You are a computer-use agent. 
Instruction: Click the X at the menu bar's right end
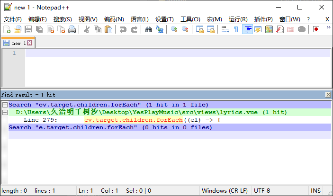point(327,19)
